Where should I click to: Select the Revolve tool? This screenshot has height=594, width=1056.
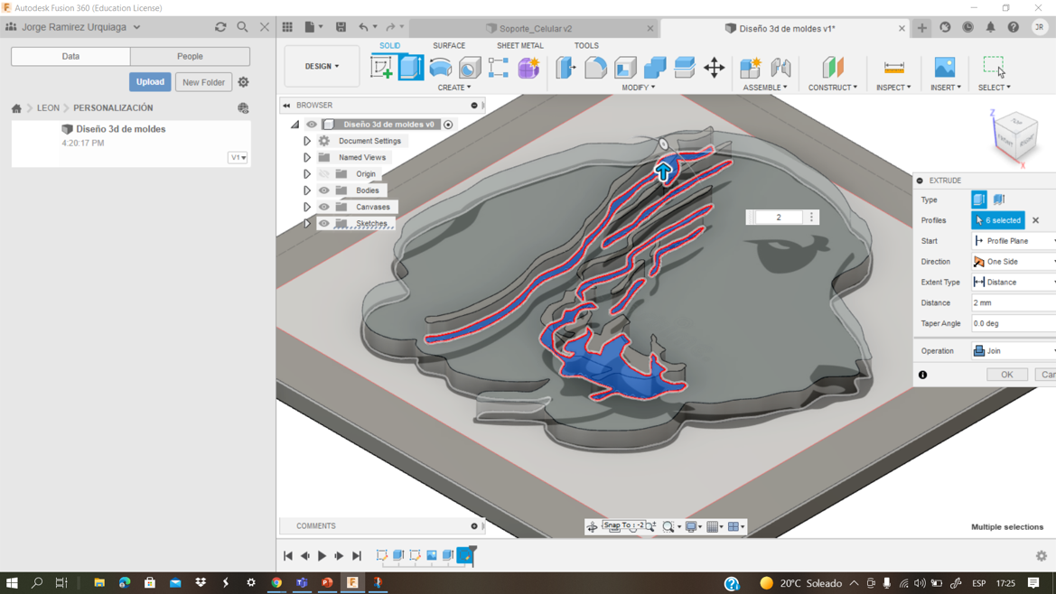tap(441, 68)
